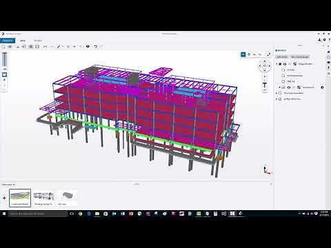The width and height of the screenshot is (331, 248).
Task: Open the ribbon tab right of the blue tab
Action: coord(23,41)
